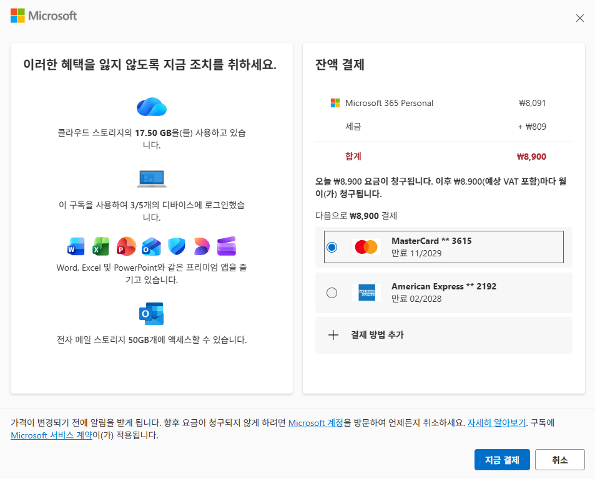Click the large Outlook email storage icon
This screenshot has height=479, width=595.
coord(152,314)
